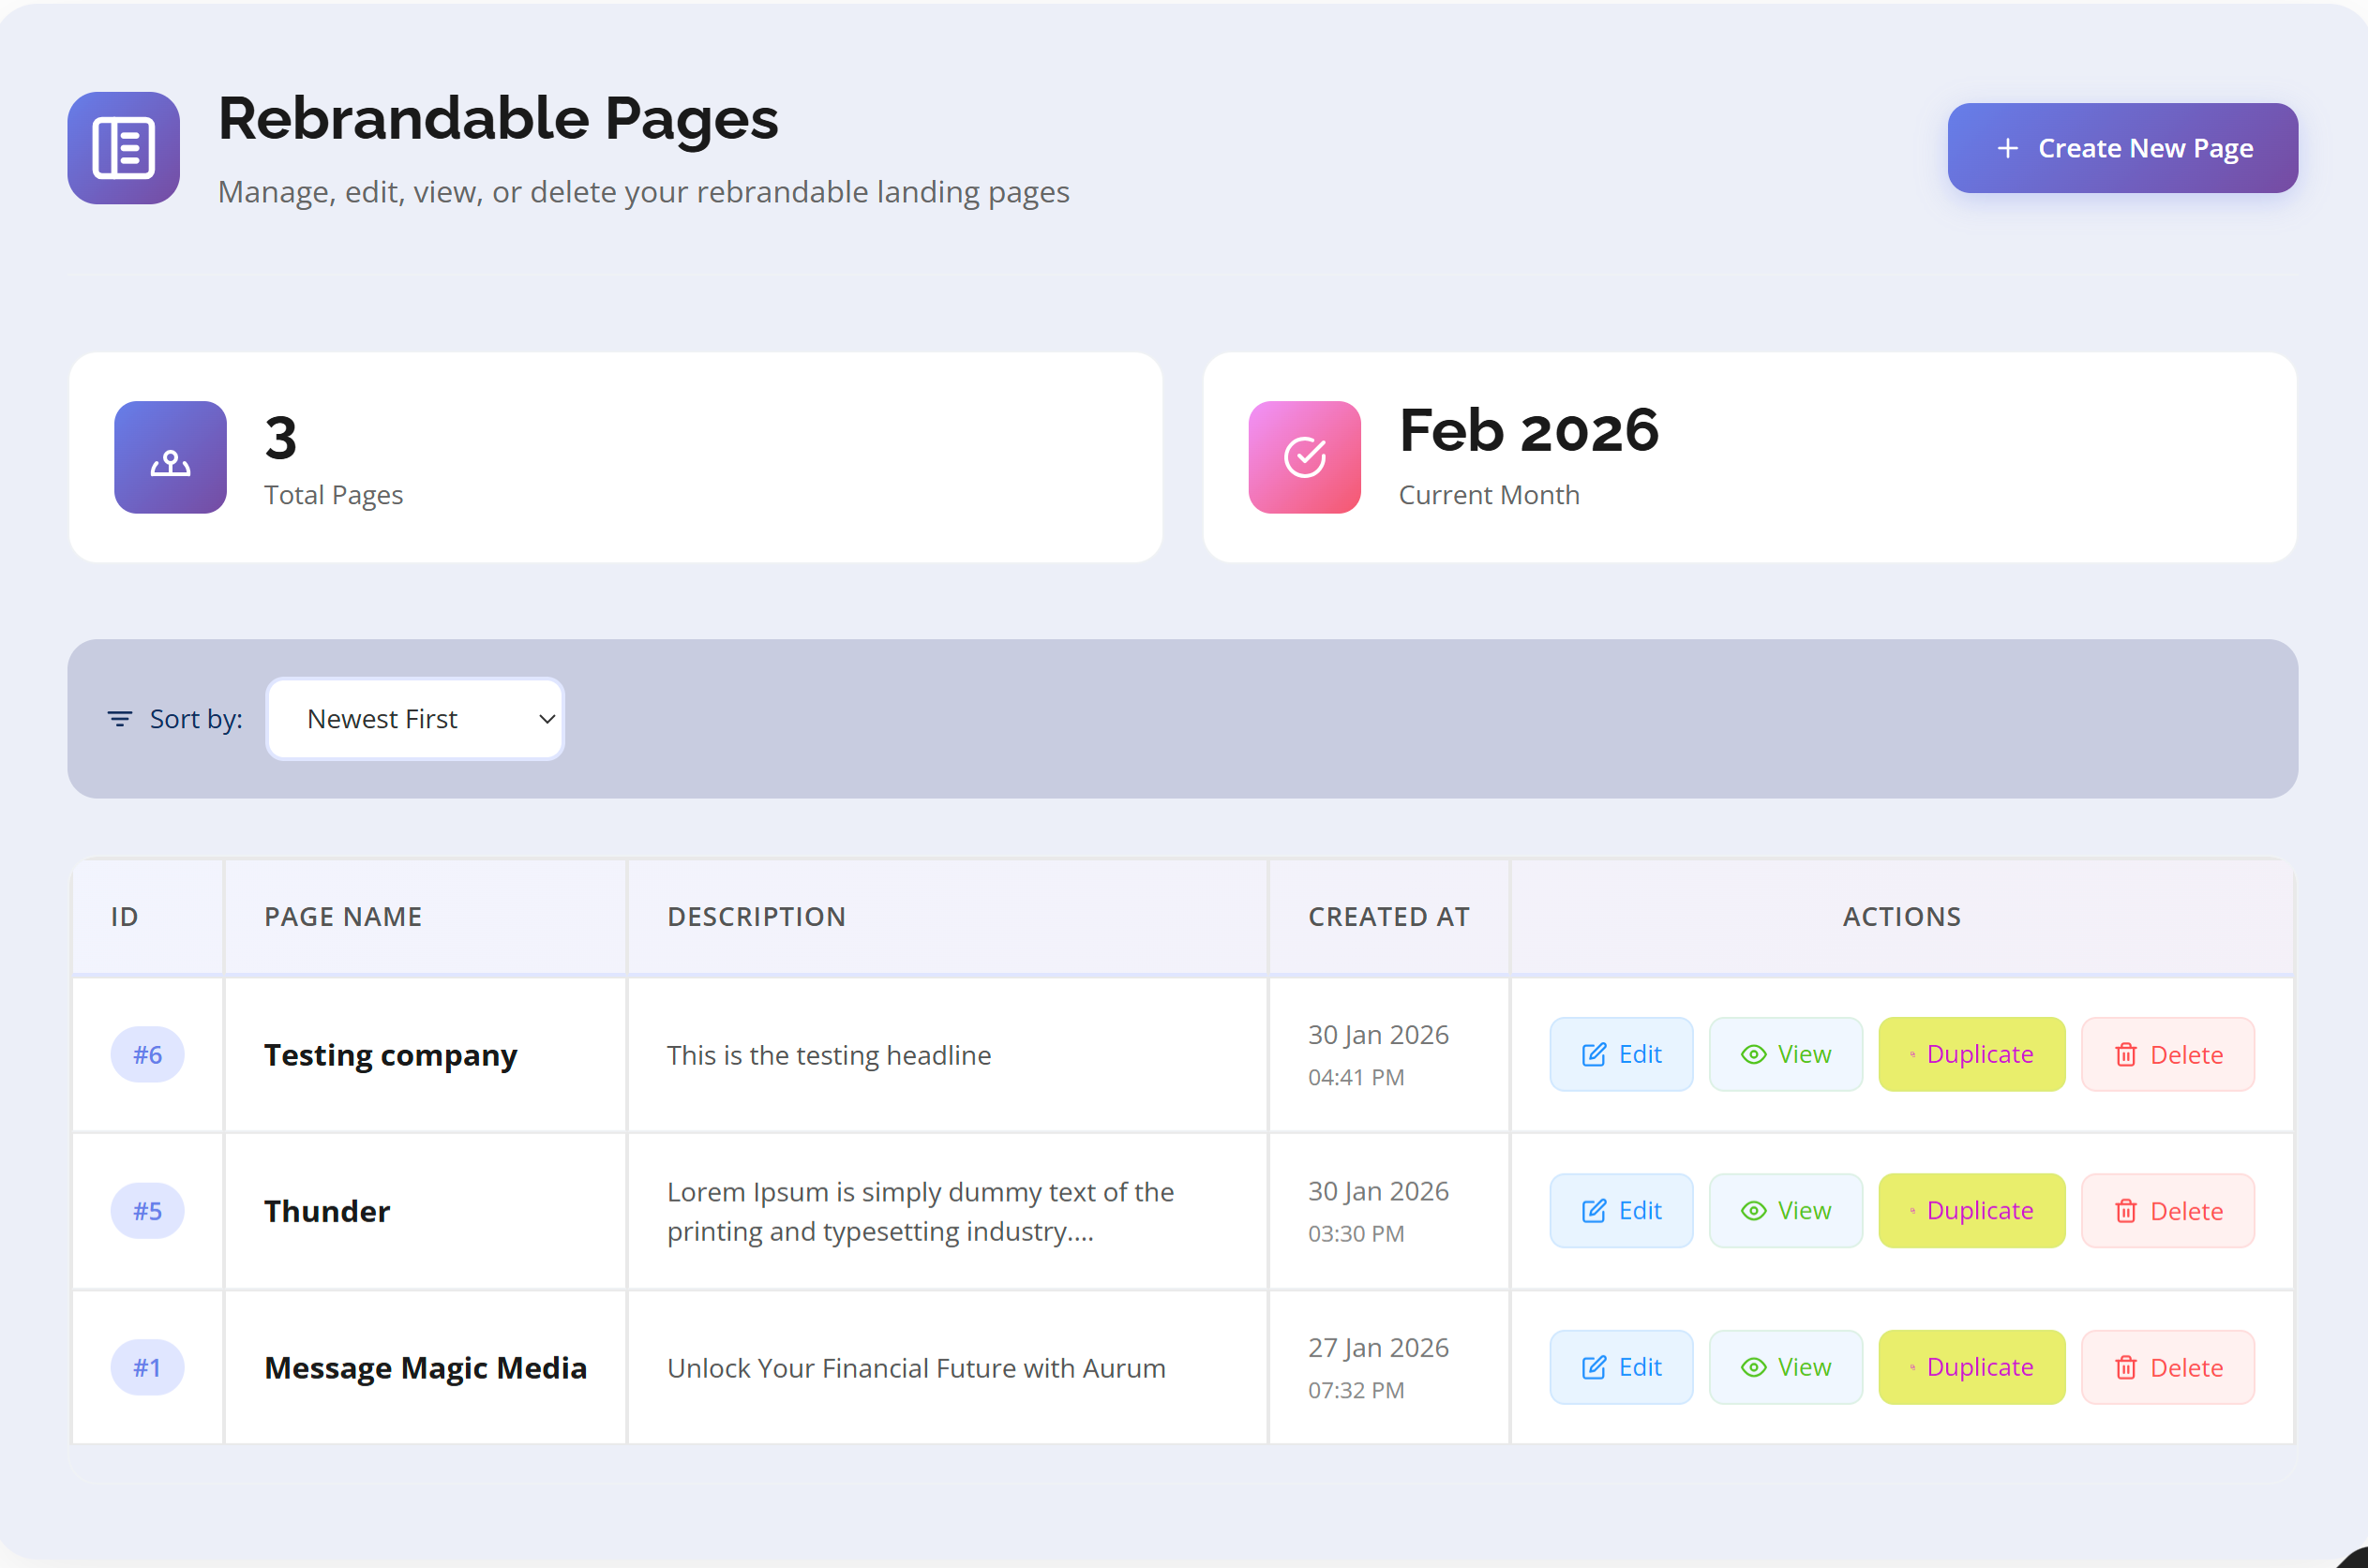This screenshot has width=2368, height=1568.
Task: Click the sort filter lines icon
Action: click(x=120, y=719)
